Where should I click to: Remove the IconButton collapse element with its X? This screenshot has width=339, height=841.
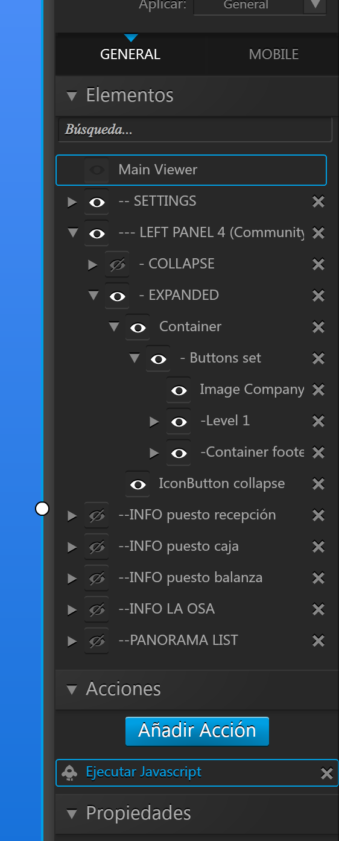318,484
